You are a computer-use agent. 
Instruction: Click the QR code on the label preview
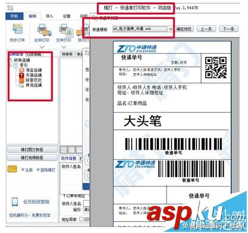216,67
